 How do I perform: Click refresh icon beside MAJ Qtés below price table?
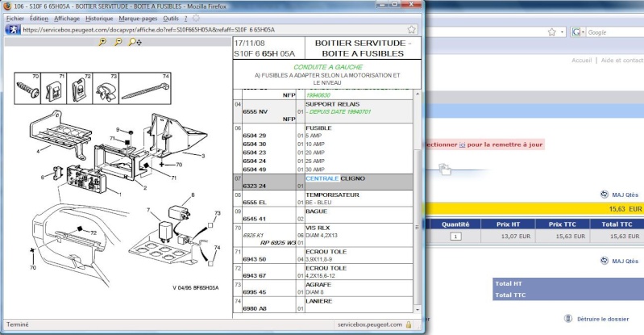point(605,261)
